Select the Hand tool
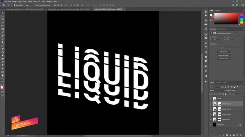Screen dimensions: 245x137 click(3, 75)
